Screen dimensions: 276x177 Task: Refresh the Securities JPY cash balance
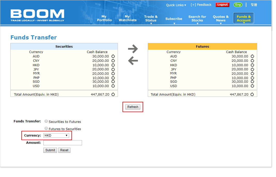click(113, 69)
